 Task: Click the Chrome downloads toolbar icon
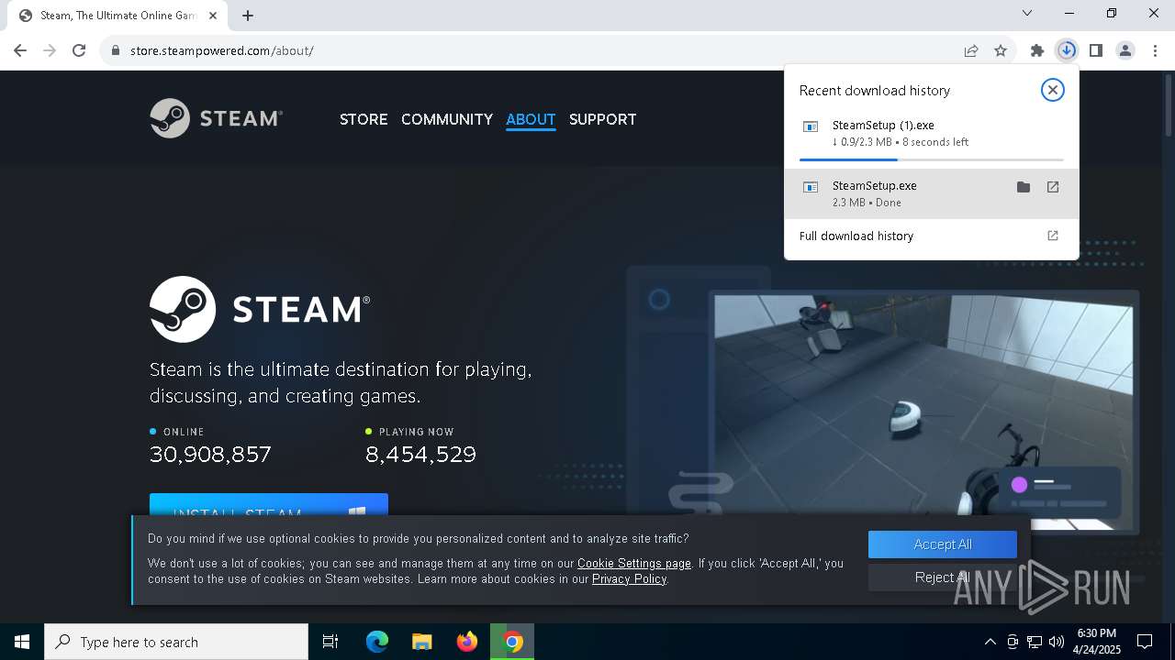[x=1067, y=50]
